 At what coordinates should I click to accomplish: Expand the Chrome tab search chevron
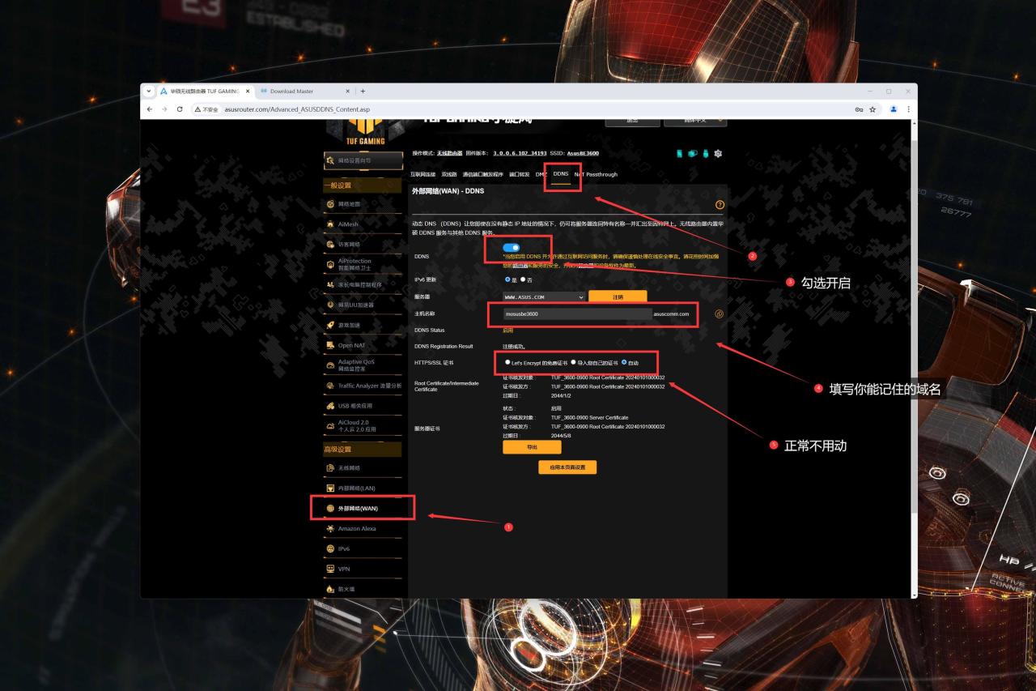(150, 92)
